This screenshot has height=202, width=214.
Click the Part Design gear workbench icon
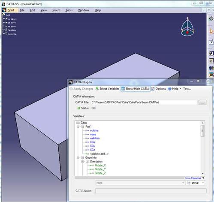211,18
